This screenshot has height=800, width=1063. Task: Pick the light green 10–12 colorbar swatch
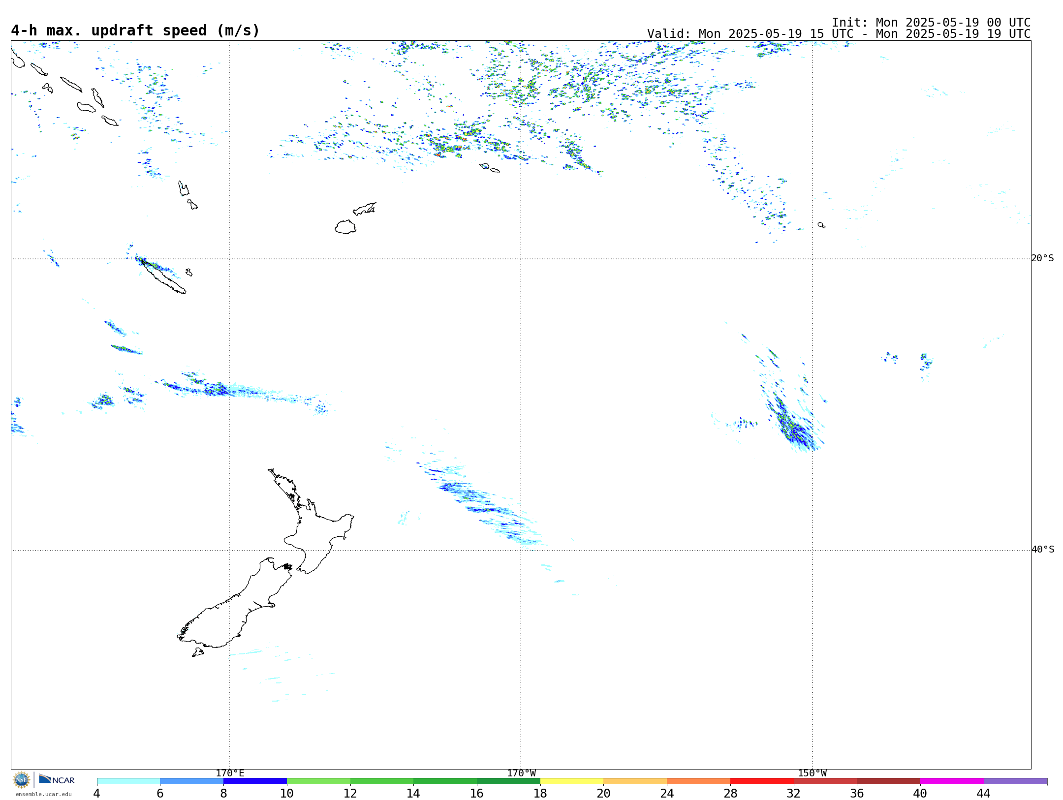tap(319, 781)
